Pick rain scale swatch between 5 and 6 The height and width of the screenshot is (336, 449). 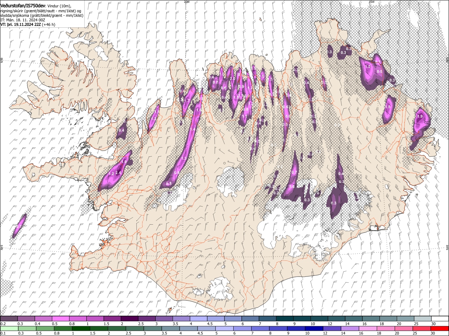(224, 328)
